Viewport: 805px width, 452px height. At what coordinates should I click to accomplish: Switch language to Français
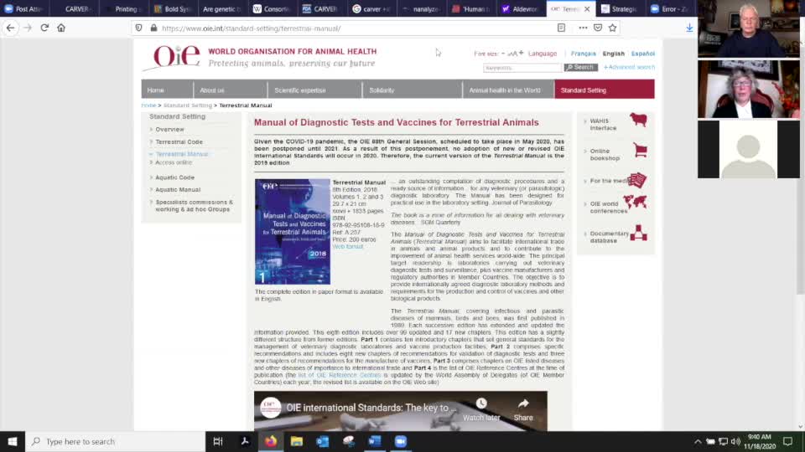coord(584,54)
